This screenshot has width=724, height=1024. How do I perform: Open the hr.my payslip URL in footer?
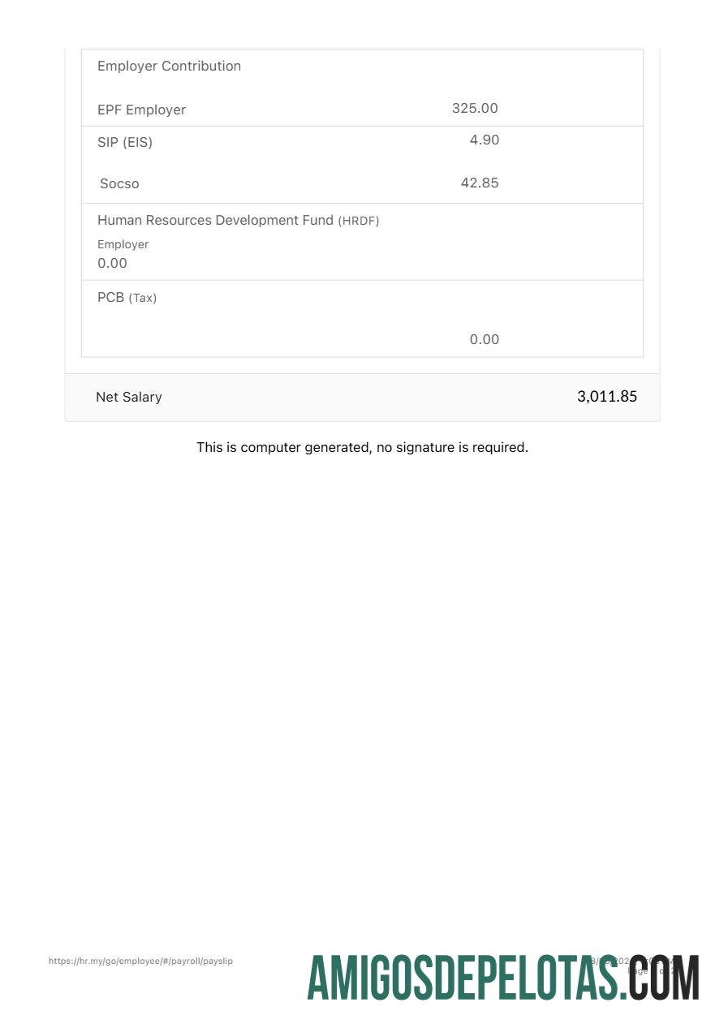[140, 962]
